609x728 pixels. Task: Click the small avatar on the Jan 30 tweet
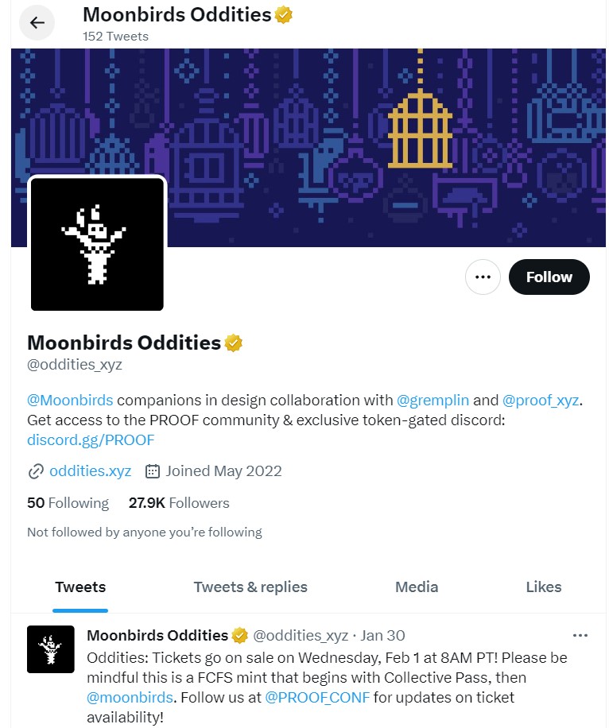pos(51,649)
